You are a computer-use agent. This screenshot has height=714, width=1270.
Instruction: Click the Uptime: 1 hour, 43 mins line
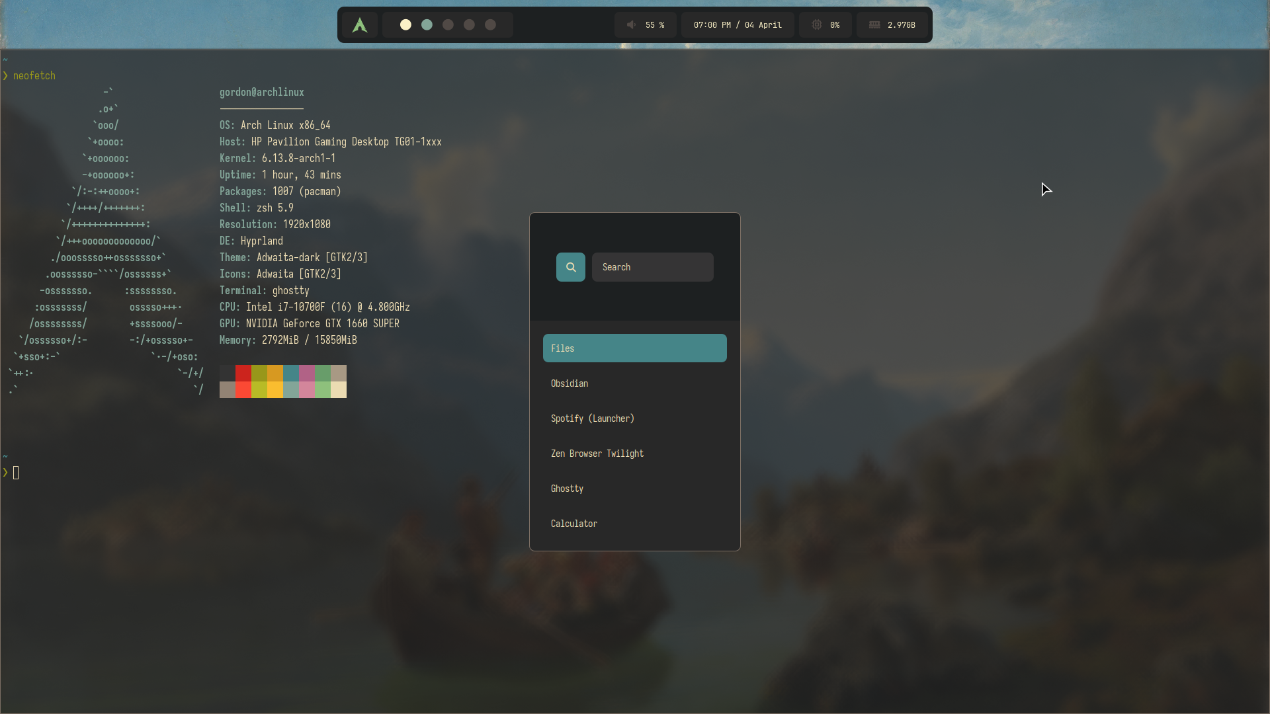(x=280, y=175)
